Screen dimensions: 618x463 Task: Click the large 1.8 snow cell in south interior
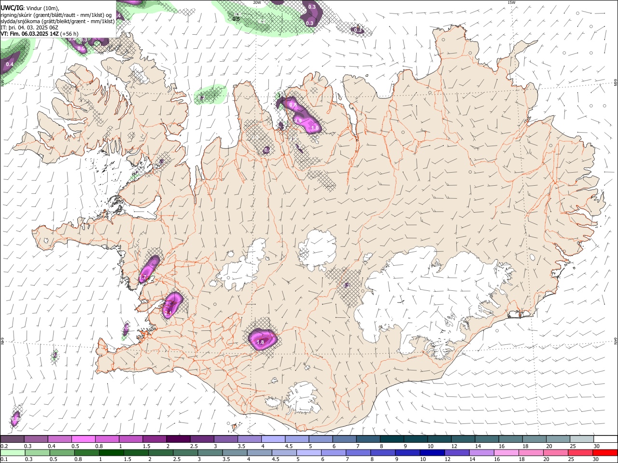[x=263, y=340]
